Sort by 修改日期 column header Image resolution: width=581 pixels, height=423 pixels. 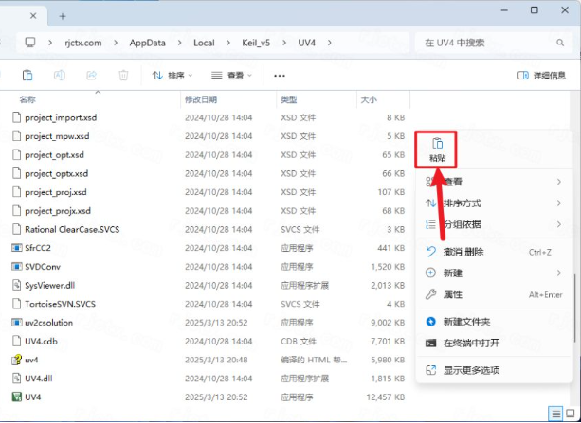pyautogui.click(x=201, y=99)
